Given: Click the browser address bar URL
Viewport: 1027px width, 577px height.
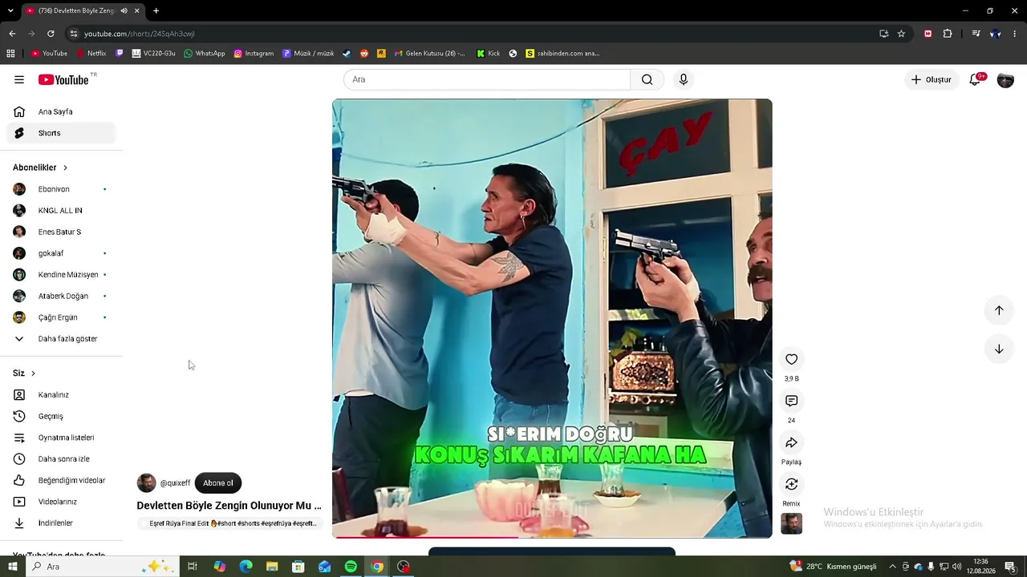Looking at the screenshot, I should point(140,34).
